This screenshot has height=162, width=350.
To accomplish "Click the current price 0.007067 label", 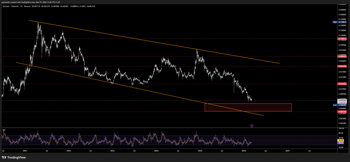I will pyautogui.click(x=342, y=100).
